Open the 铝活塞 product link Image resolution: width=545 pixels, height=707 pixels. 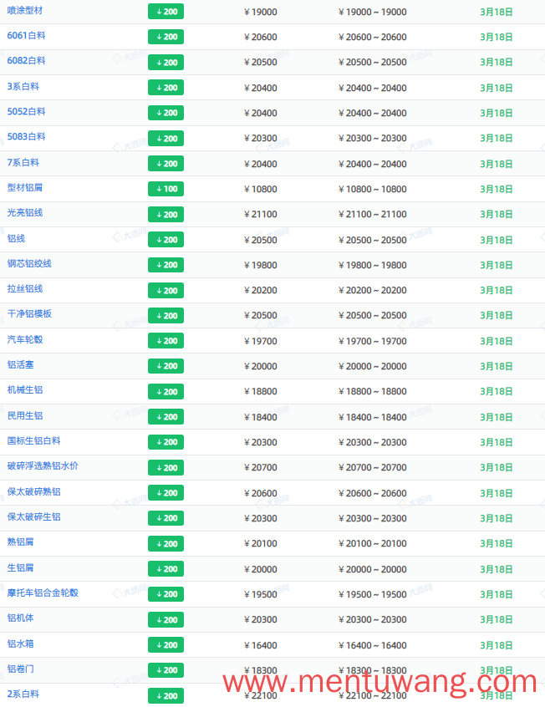click(x=20, y=364)
